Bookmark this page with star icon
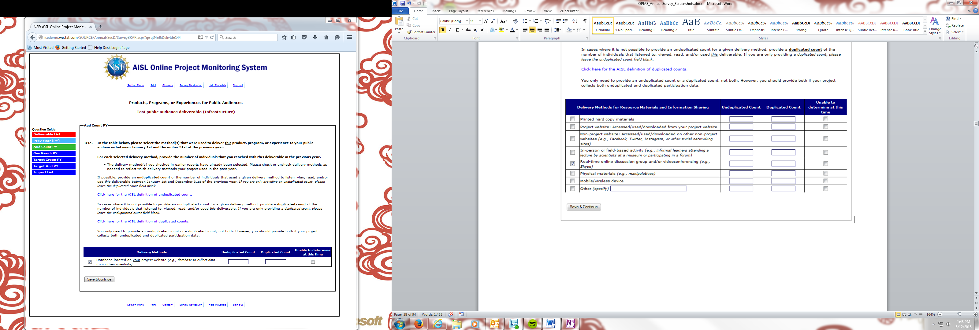The height and width of the screenshot is (330, 979). pyautogui.click(x=284, y=37)
